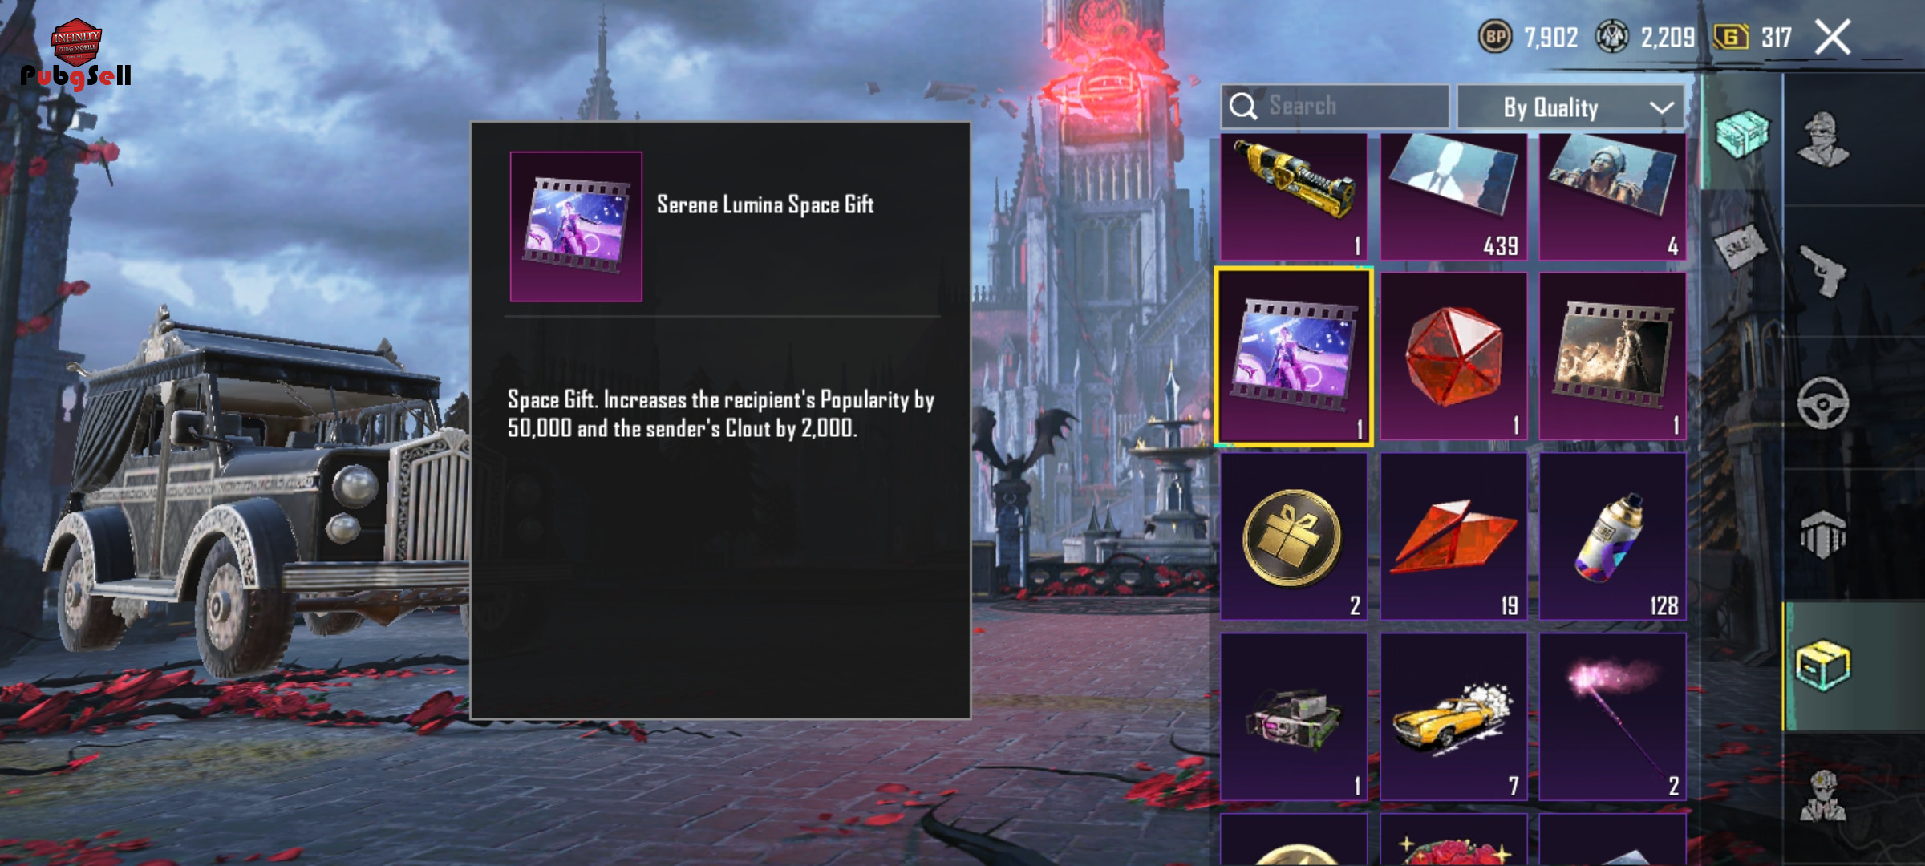Click the BP currency icon
This screenshot has height=866, width=1925.
coord(1495,37)
